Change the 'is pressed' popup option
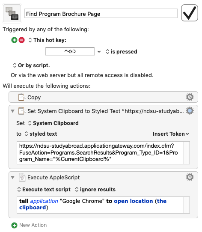202x232 pixels. (122, 52)
